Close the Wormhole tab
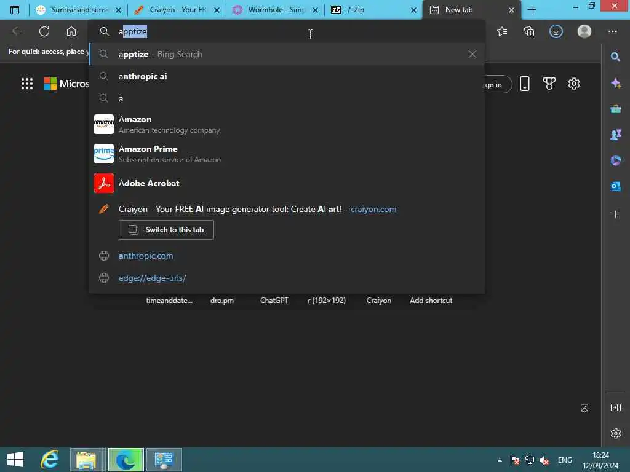This screenshot has width=630, height=472. click(315, 10)
